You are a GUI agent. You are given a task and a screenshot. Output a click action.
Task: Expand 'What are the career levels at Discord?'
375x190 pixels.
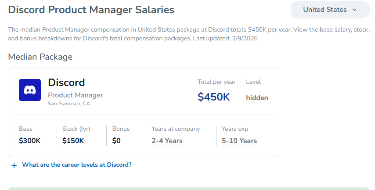click(76, 165)
